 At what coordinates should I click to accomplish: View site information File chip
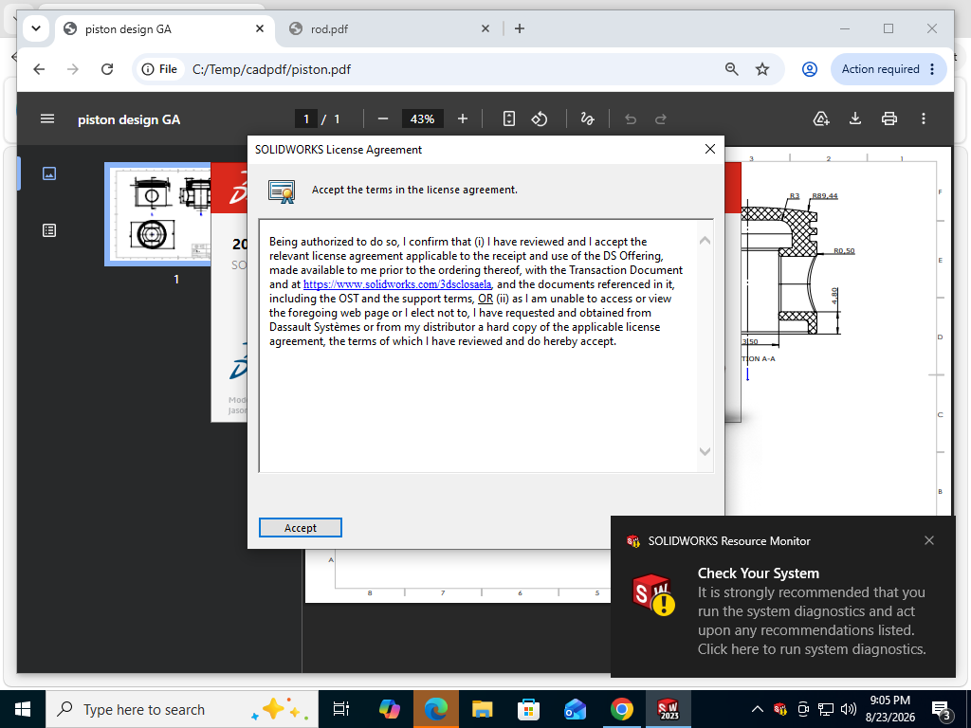pos(159,69)
